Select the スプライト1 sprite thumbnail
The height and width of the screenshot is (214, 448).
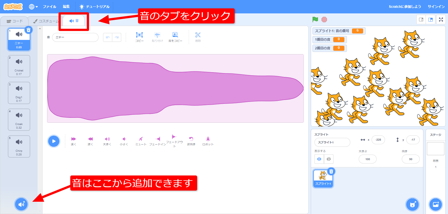[x=323, y=179]
